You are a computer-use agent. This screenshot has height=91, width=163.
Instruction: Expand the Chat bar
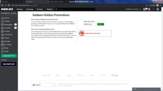(x=146, y=89)
